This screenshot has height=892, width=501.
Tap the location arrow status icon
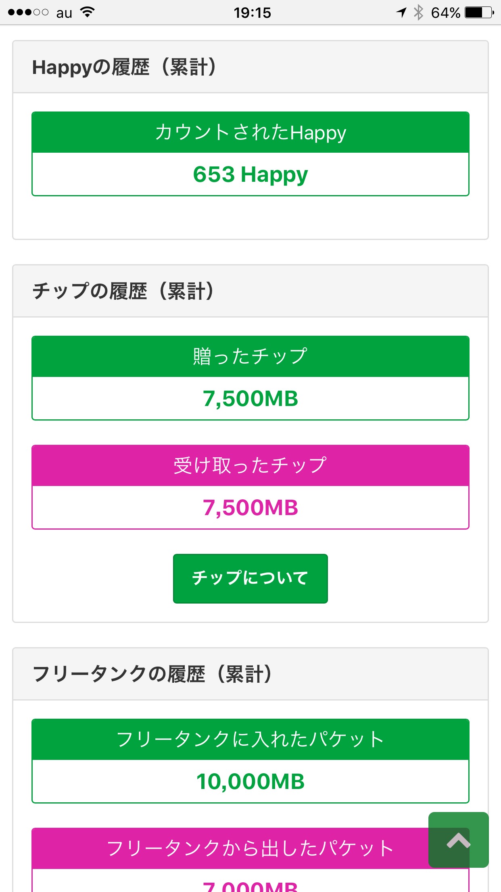[401, 13]
